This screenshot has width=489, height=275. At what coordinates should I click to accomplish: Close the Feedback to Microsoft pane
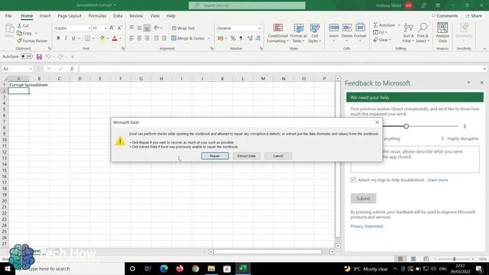coord(481,82)
